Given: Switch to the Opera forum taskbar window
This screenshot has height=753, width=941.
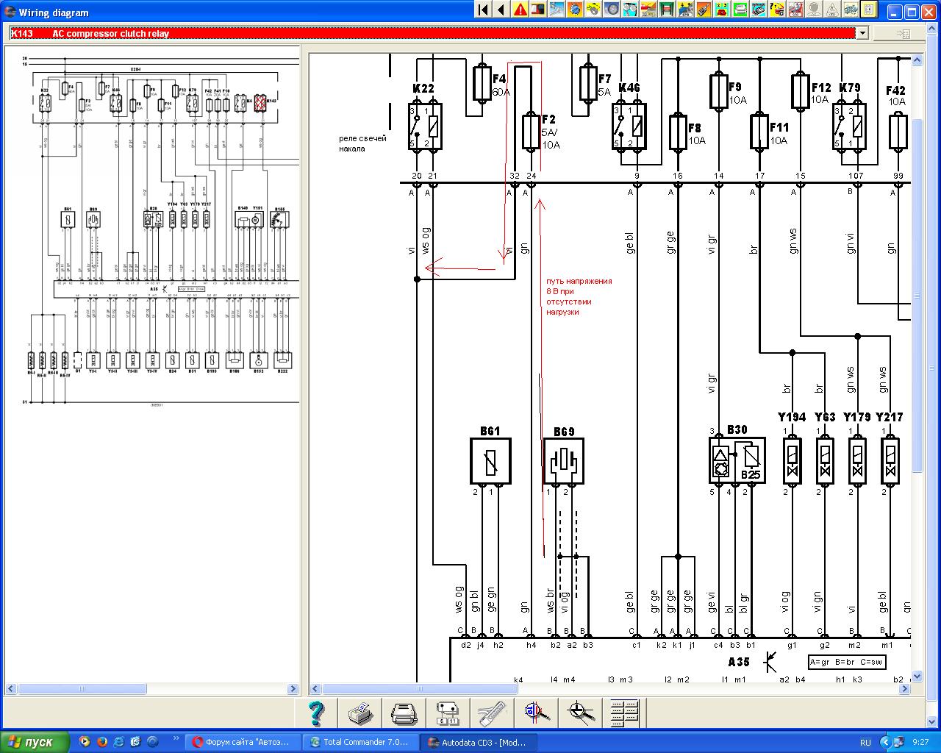Looking at the screenshot, I should pyautogui.click(x=243, y=742).
